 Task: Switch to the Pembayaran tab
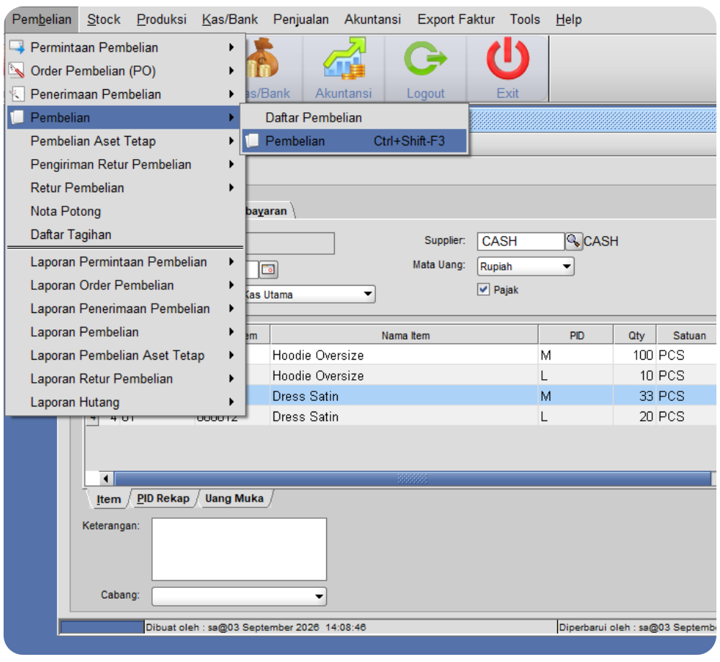point(268,211)
